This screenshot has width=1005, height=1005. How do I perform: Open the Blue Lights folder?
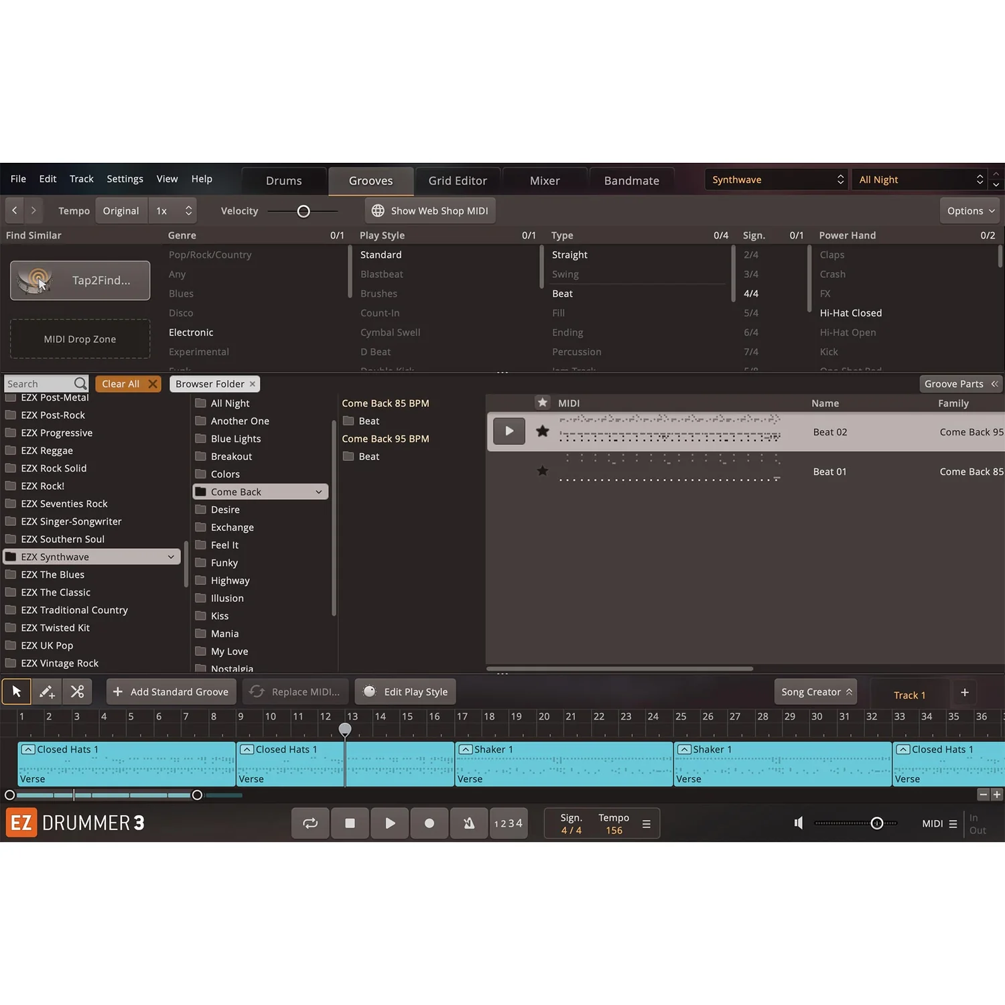[x=236, y=439]
